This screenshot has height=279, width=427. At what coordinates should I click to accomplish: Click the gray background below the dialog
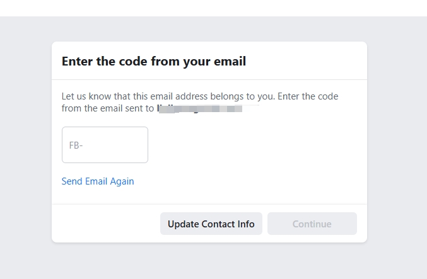(209, 261)
